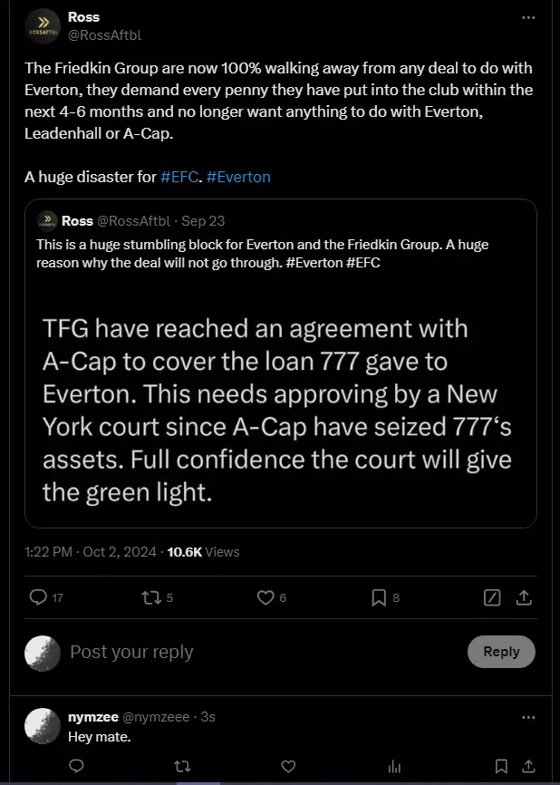Like nymzee's "Hey mate." reply
This screenshot has width=560, height=785.
tap(285, 767)
